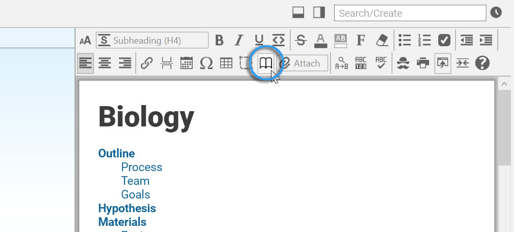Click the table of contents book icon
Viewport: 514px width, 232px height.
[x=266, y=63]
